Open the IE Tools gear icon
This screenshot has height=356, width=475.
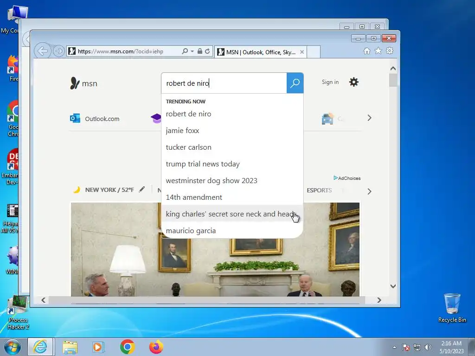pyautogui.click(x=390, y=51)
